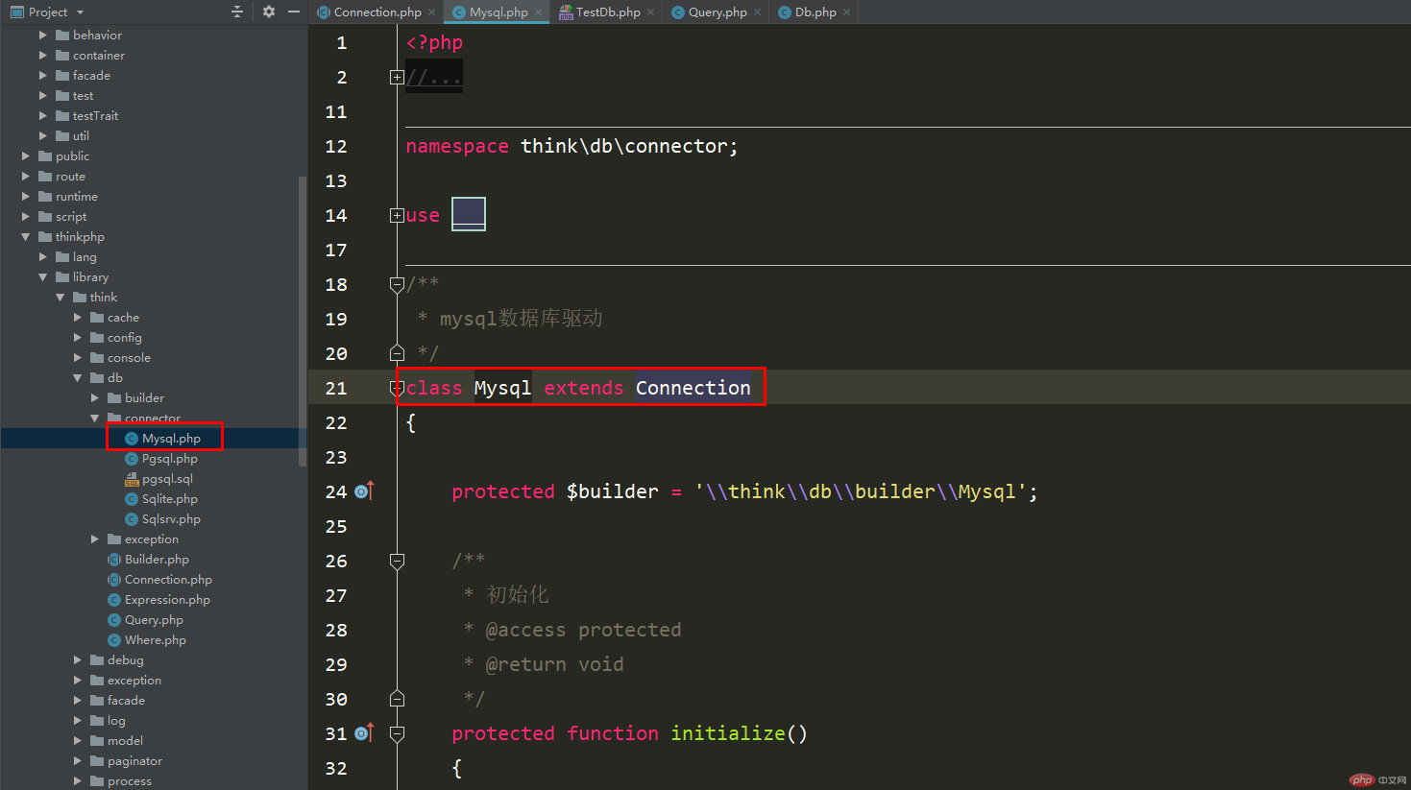The width and height of the screenshot is (1411, 790).
Task: Collapse the db folder
Action: (x=77, y=378)
